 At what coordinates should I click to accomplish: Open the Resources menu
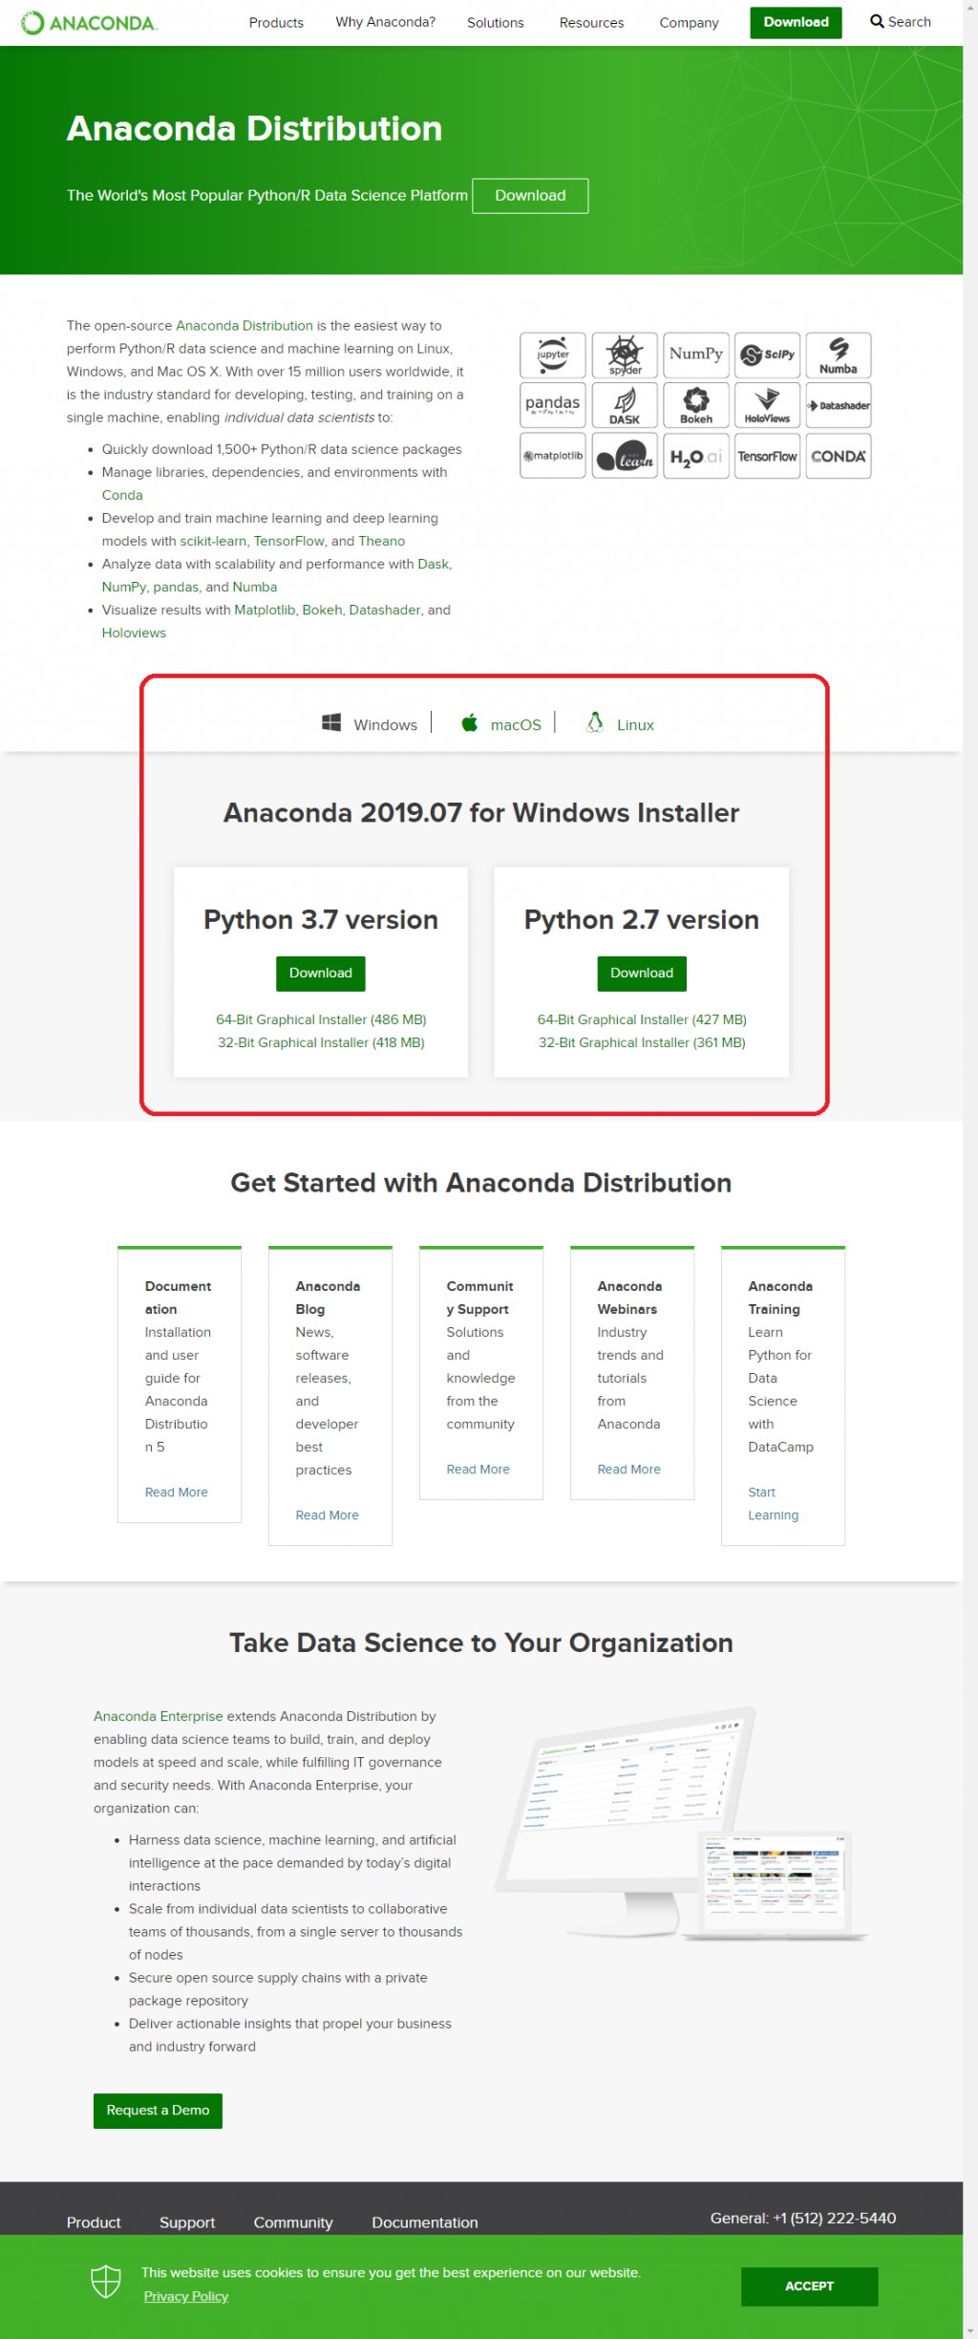coord(591,23)
